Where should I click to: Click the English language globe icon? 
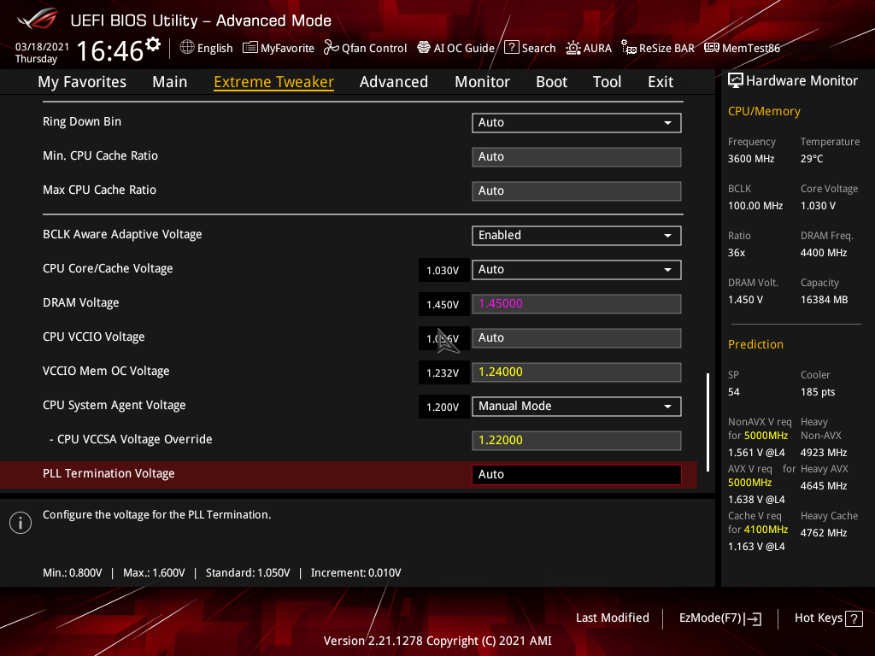(x=187, y=48)
